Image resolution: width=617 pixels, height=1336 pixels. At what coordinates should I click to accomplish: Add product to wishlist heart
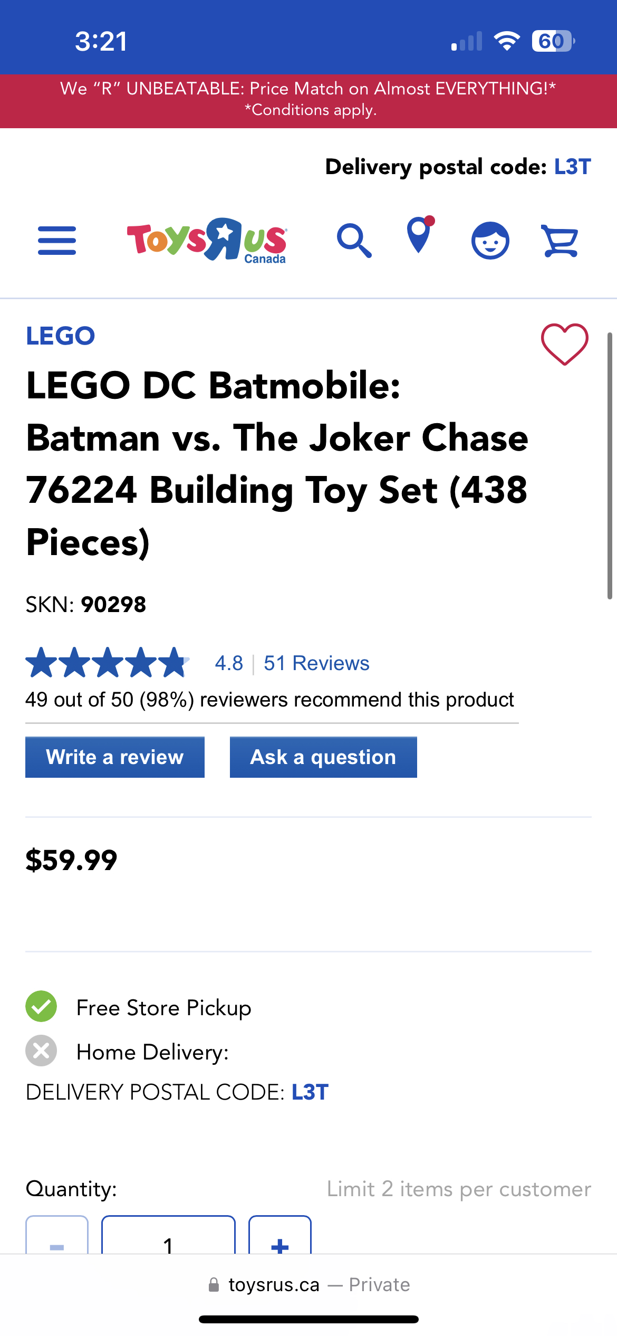click(564, 344)
